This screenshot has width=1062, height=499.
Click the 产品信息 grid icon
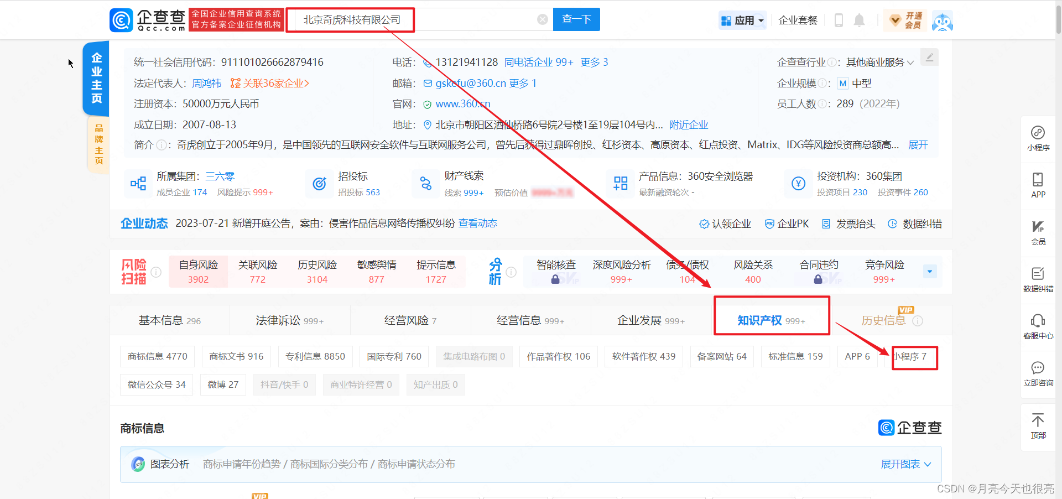pyautogui.click(x=621, y=184)
